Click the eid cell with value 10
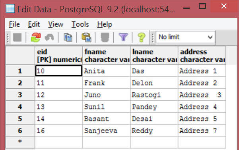Image resolution: width=239 pixels, height=150 pixels. pos(59,71)
